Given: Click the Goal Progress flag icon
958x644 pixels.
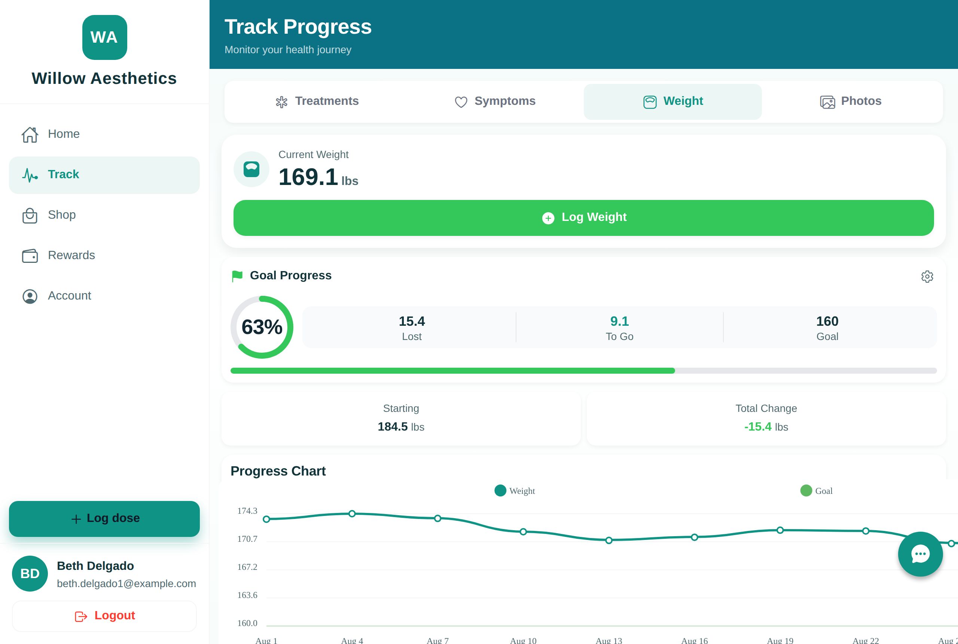Looking at the screenshot, I should pos(237,276).
